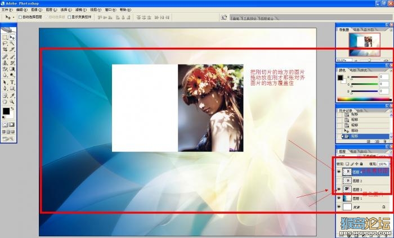This screenshot has width=394, height=238.
Task: Enable 自动选择图层 checkbox
Action: coord(20,17)
